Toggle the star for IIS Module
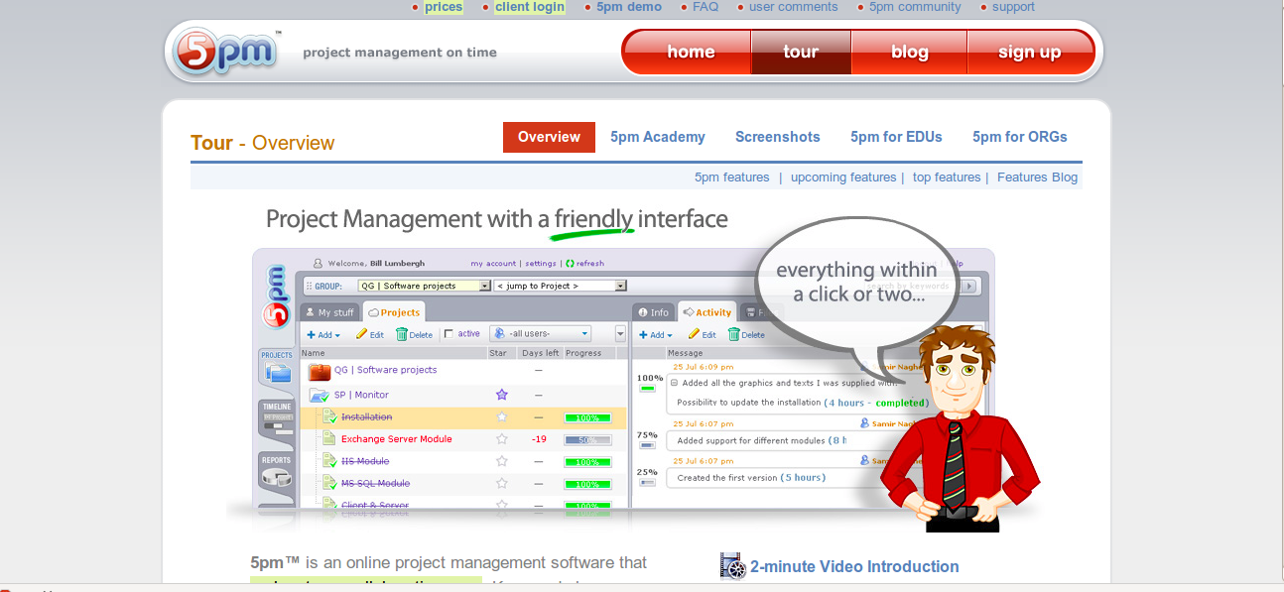The image size is (1284, 592). coord(502,461)
